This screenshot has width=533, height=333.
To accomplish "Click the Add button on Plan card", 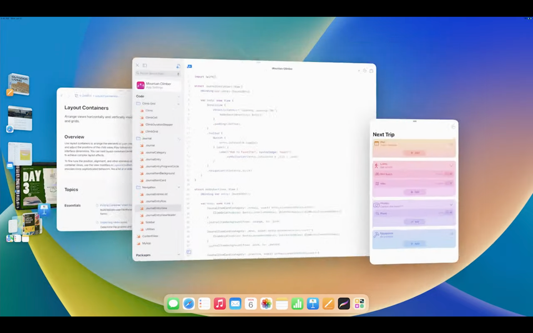I will pyautogui.click(x=414, y=153).
